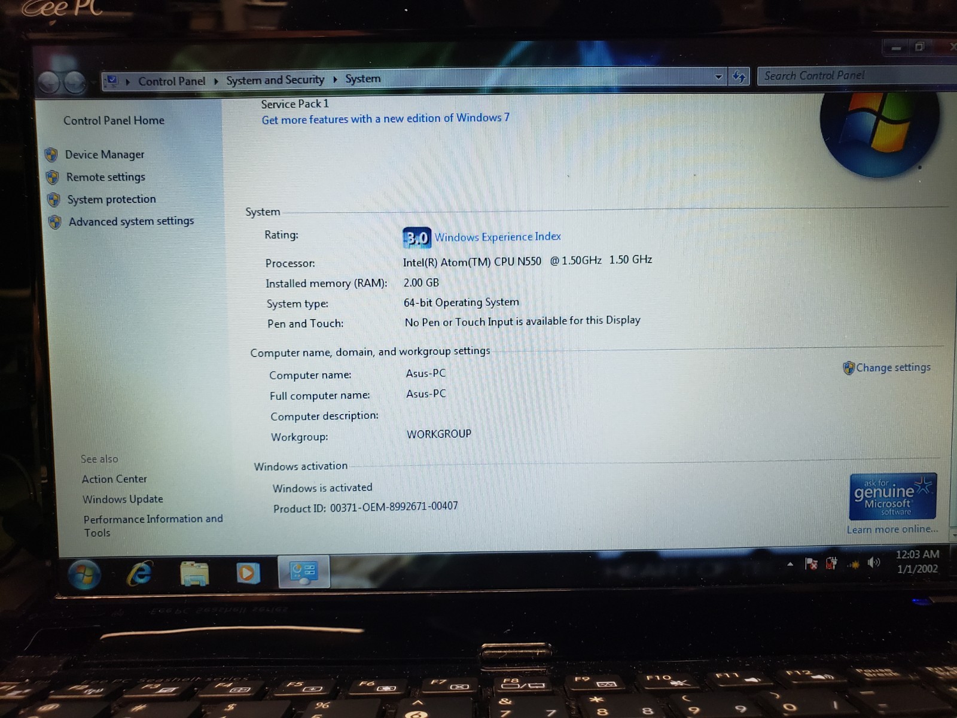Click the taskbar clock showing 12:03 AM
The height and width of the screenshot is (718, 957).
[x=917, y=561]
